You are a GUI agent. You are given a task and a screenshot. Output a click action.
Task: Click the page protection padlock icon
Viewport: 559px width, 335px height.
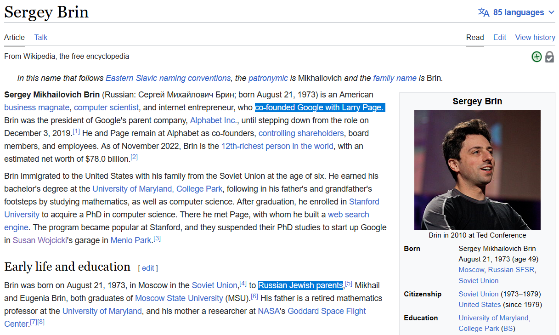[x=549, y=57]
